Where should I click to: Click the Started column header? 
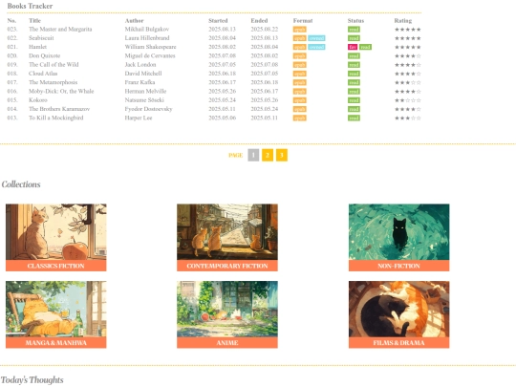(218, 20)
